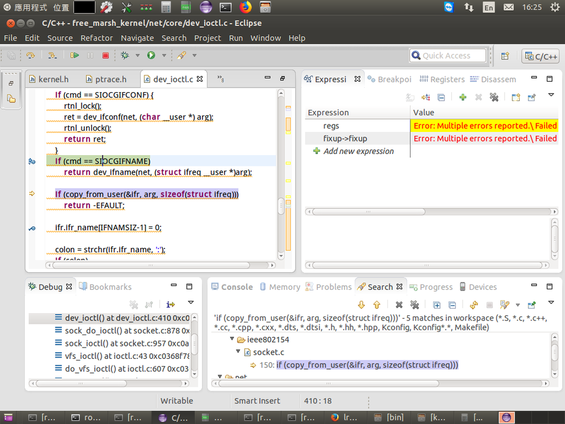
Task: Click the mail indicator in system tray
Action: pyautogui.click(x=508, y=7)
